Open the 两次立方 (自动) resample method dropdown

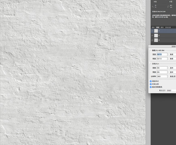click(167, 91)
